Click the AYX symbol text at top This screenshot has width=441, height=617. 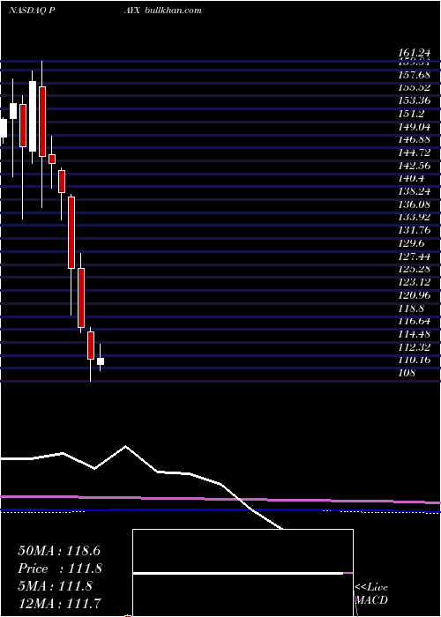(x=132, y=11)
